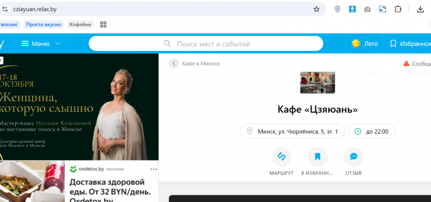Open the oxdetox ad options three dots
The height and width of the screenshot is (202, 431).
click(154, 169)
